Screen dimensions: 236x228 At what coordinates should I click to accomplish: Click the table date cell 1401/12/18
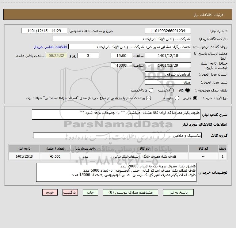(24, 156)
